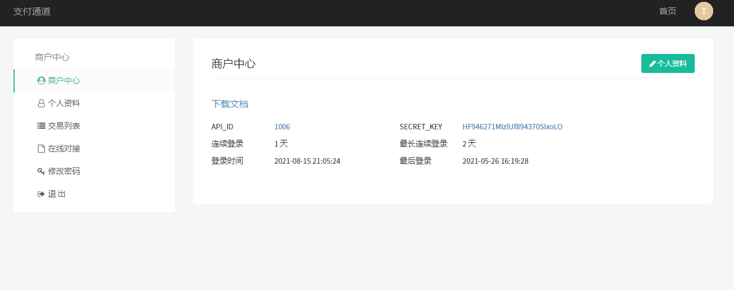This screenshot has height=290, width=734.
Task: Click the 在线对接 document icon
Action: (41, 149)
